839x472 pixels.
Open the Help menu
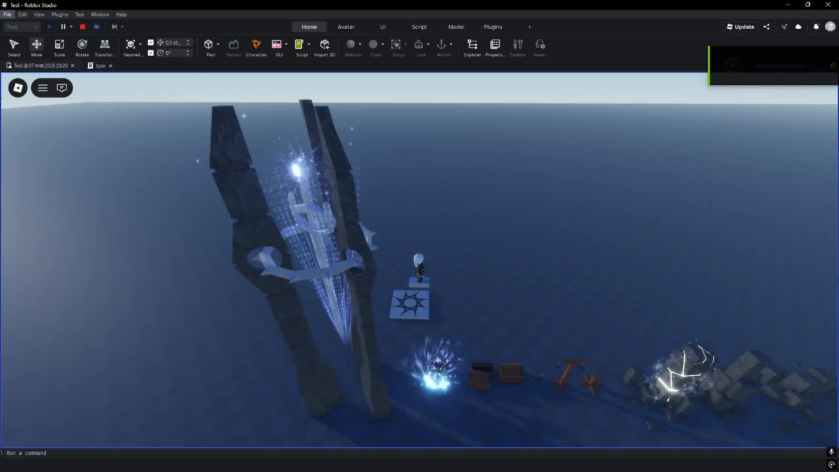[121, 14]
